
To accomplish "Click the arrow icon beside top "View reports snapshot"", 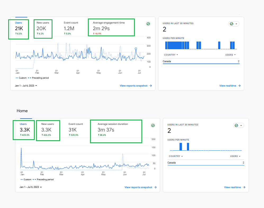I will click(x=151, y=85).
